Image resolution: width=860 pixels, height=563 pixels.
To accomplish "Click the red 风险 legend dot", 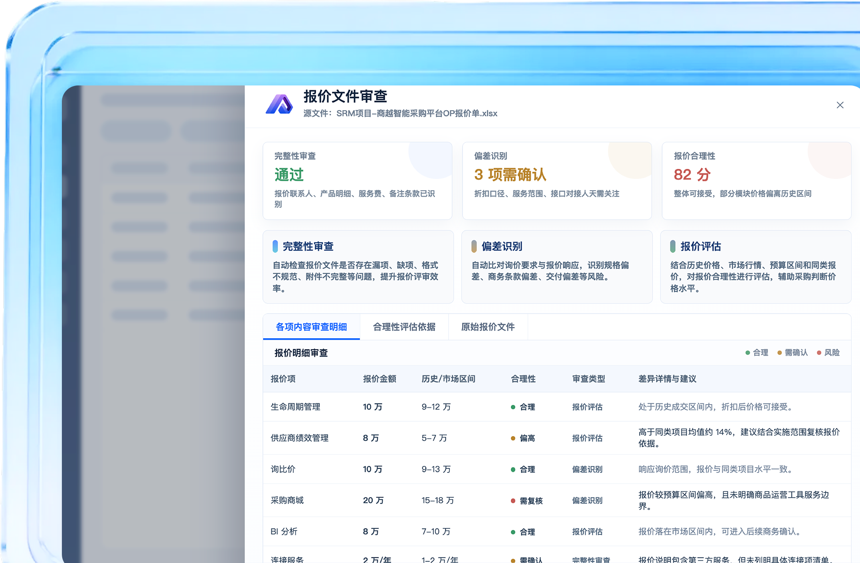I will click(819, 353).
